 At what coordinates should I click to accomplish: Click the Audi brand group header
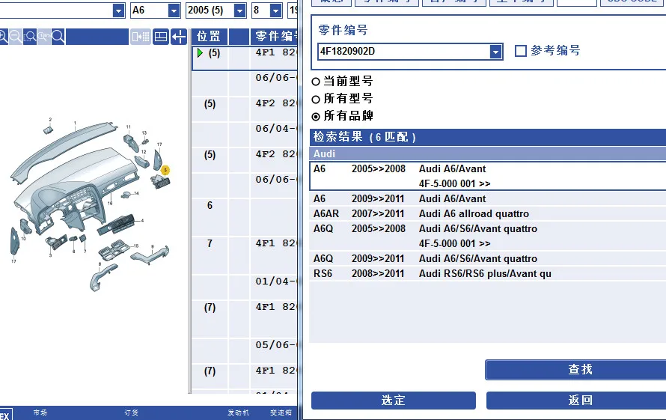coord(488,153)
